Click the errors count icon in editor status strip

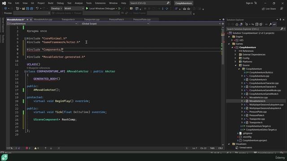point(27,148)
